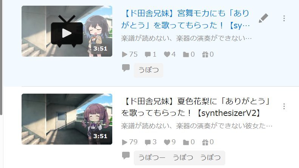Image resolution: width=299 pixels, height=168 pixels.
Task: Click heart like icon showing 4
Action: (167, 54)
